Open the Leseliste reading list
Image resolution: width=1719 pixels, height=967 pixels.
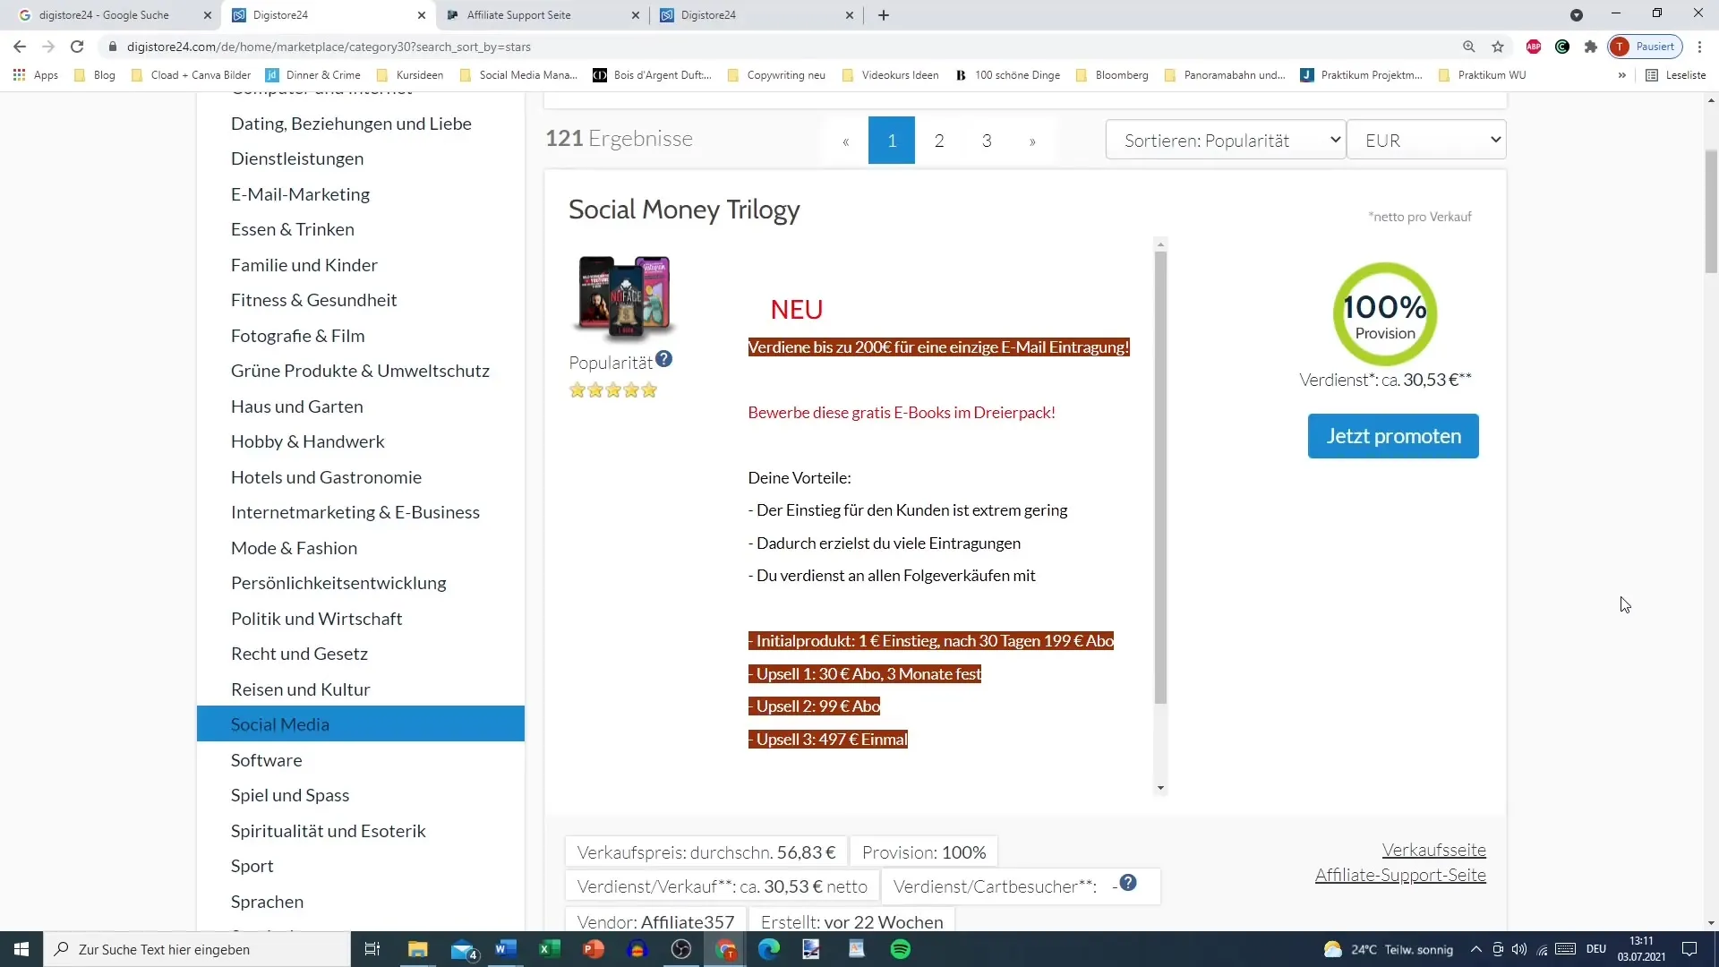click(1676, 75)
